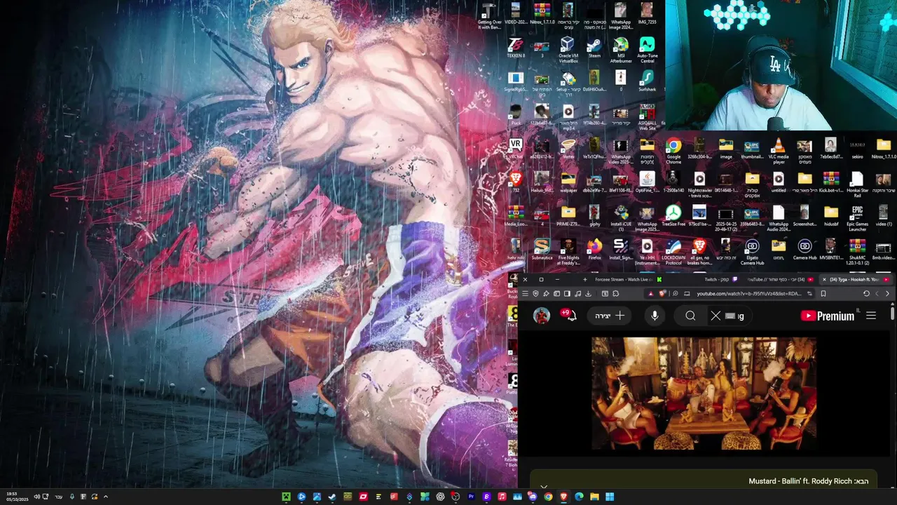Open YouTube account avatar menu
The width and height of the screenshot is (897, 505).
pyautogui.click(x=542, y=316)
